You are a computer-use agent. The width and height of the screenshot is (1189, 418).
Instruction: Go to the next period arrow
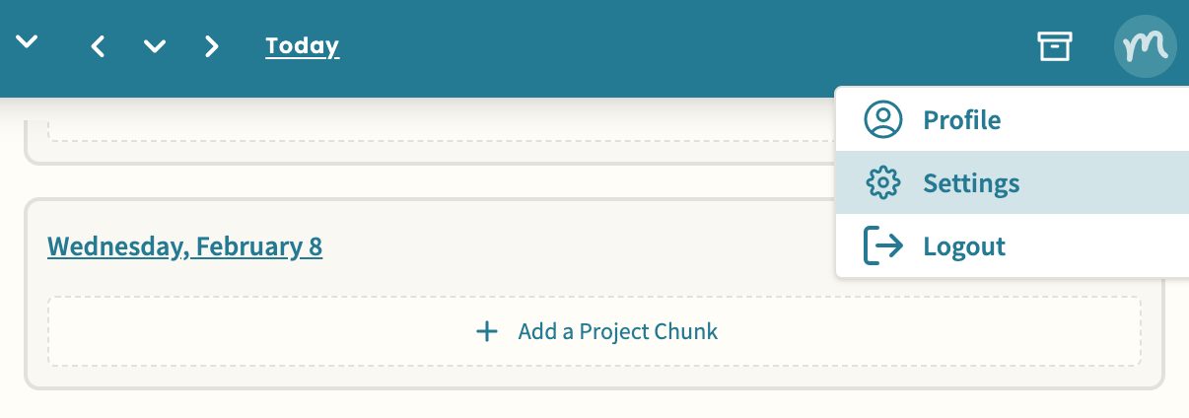[211, 46]
